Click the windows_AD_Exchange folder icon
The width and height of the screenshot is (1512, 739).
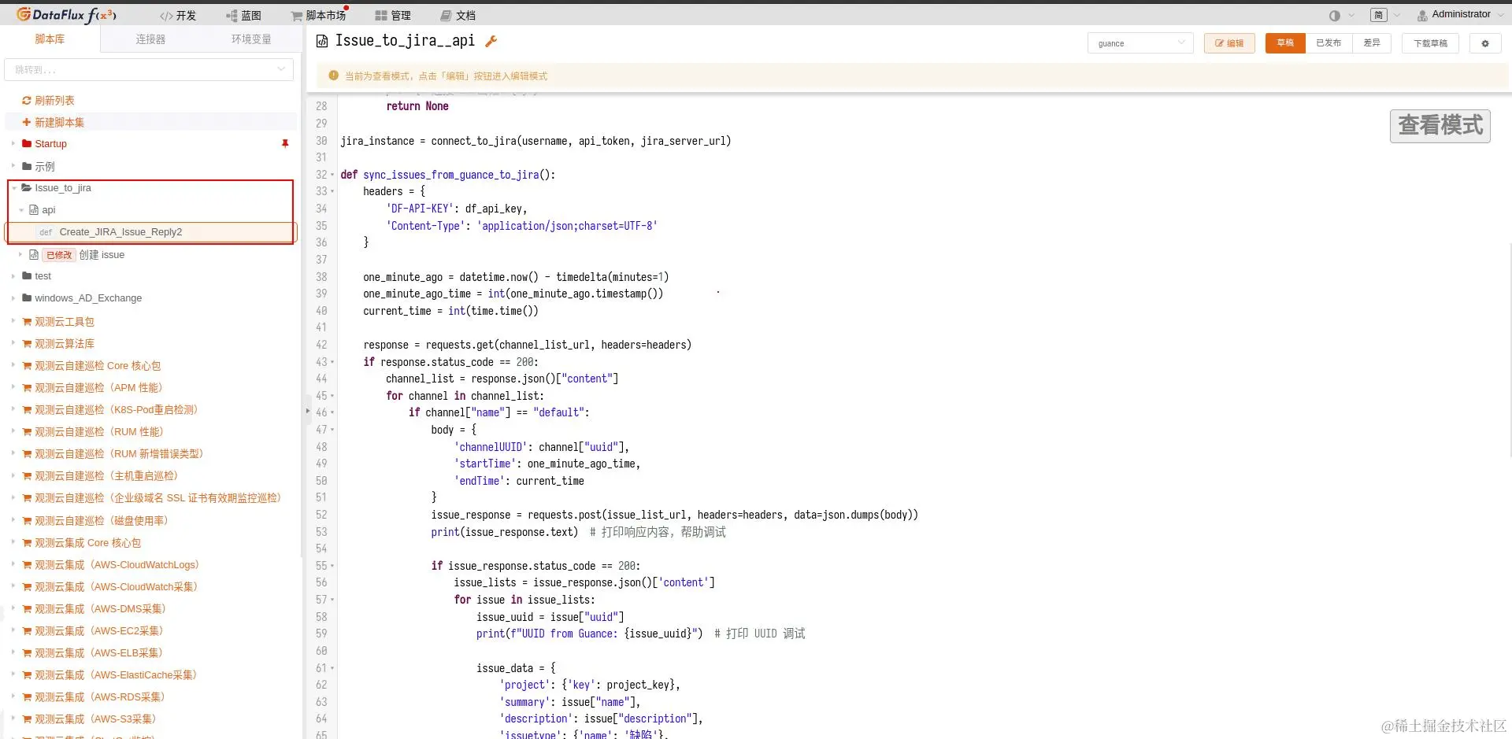point(27,298)
